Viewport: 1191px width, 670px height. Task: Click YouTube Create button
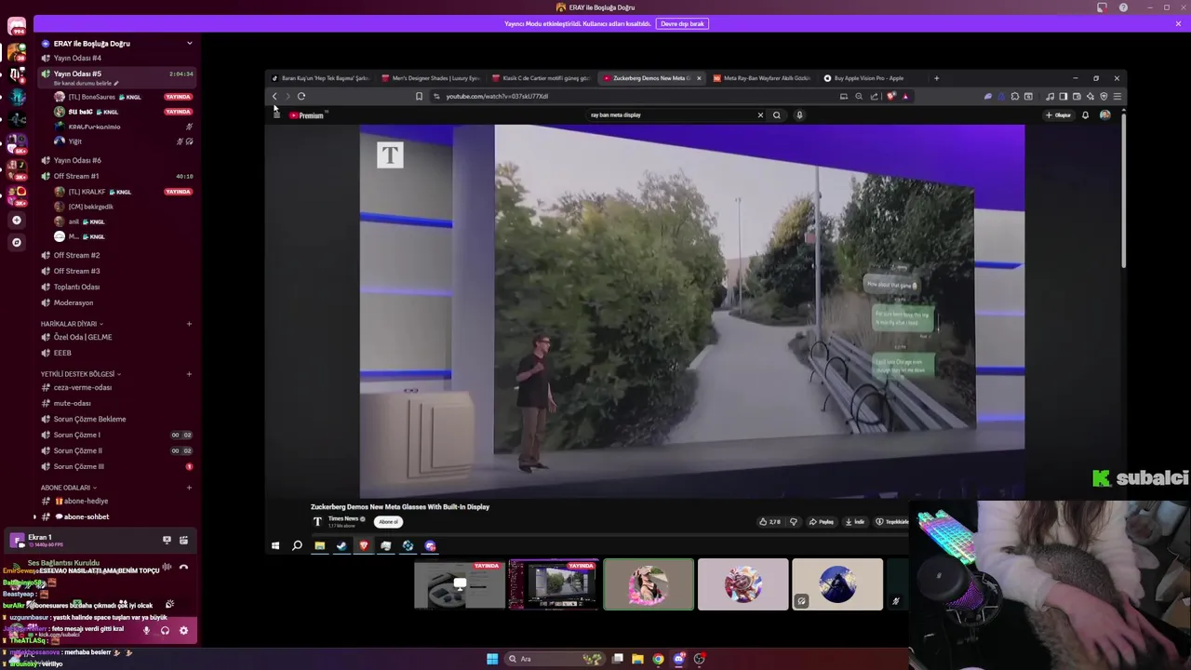coord(1059,115)
